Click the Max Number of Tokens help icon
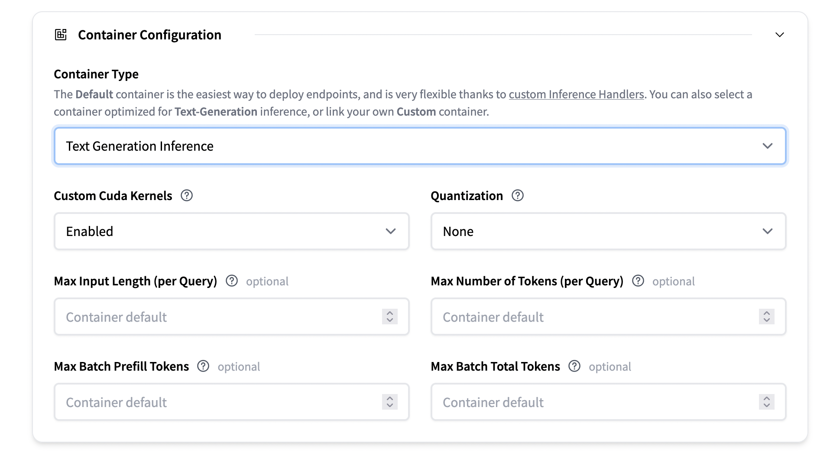 tap(638, 281)
